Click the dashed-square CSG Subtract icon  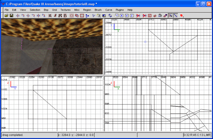click(72, 16)
